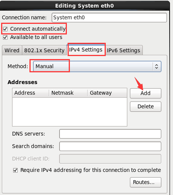Open the Method dropdown showing Manual
Viewport: 173px width, 195px height.
pyautogui.click(x=97, y=66)
